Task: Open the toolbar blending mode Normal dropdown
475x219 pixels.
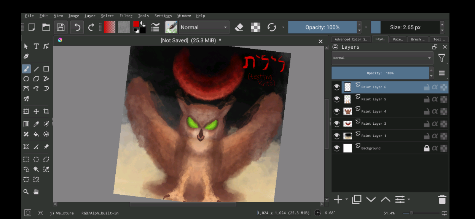Action: 204,27
